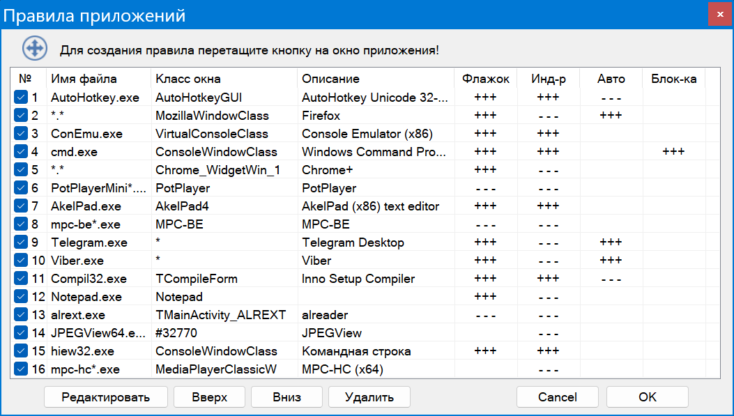This screenshot has width=734, height=416.
Task: Select Notepad.exe file name cell
Action: click(86, 297)
